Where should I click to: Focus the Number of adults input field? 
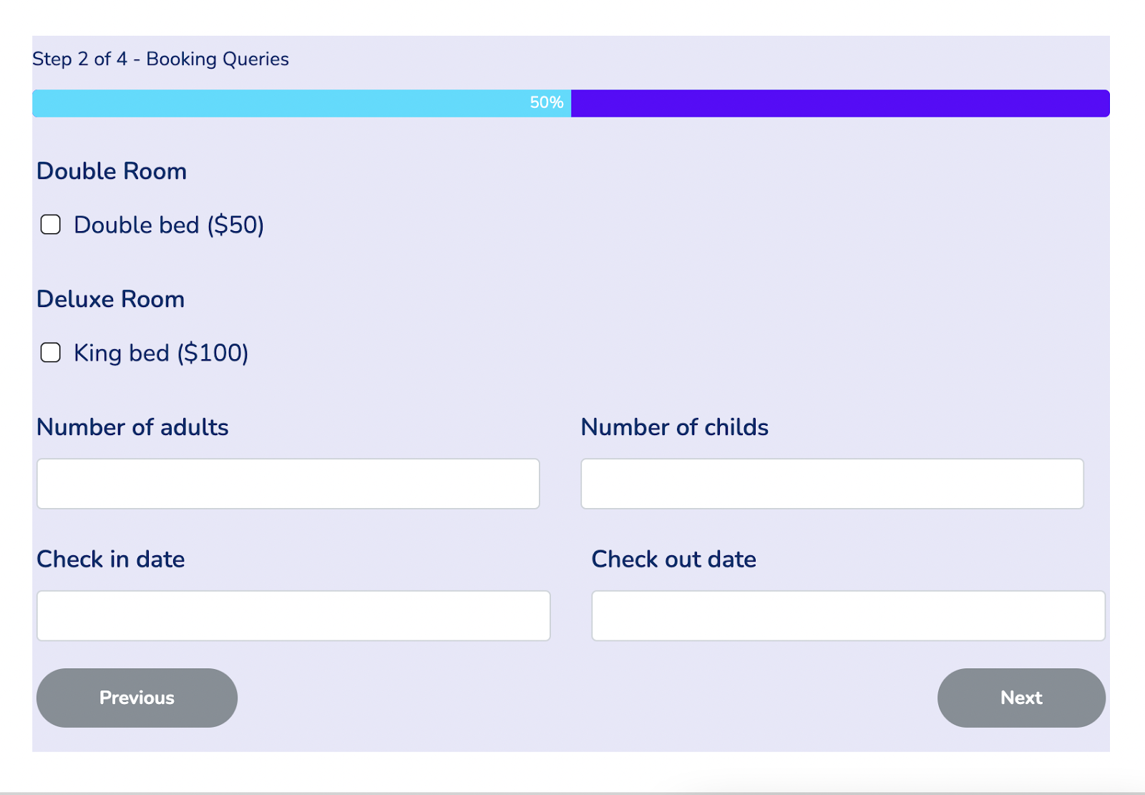(x=288, y=484)
